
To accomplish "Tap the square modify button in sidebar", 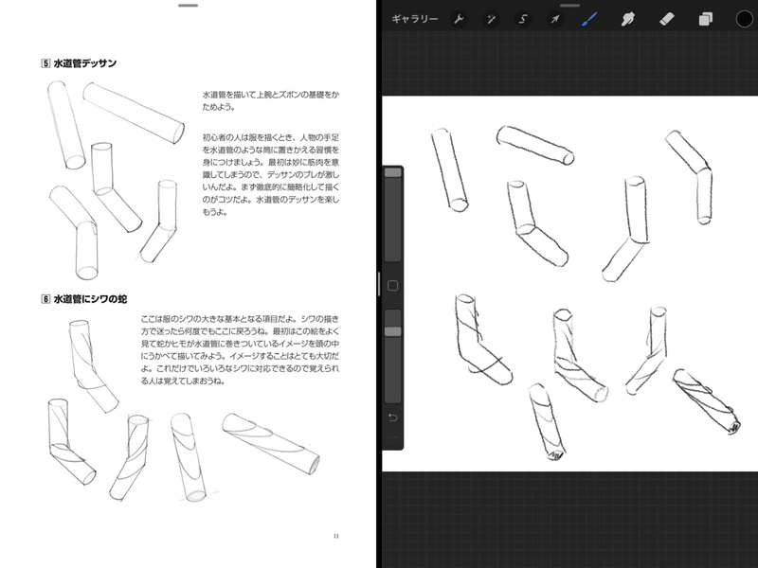I will 393,286.
